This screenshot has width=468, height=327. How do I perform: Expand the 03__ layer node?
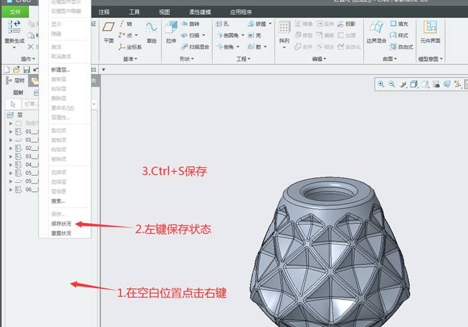click(x=11, y=156)
